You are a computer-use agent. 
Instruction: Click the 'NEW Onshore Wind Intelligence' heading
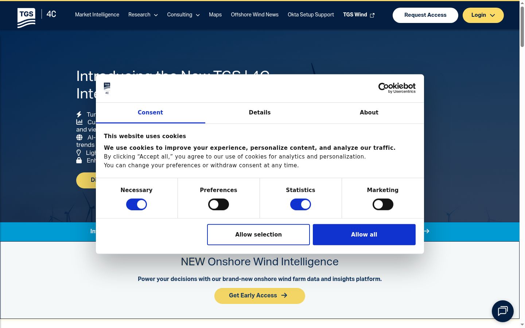point(260,262)
